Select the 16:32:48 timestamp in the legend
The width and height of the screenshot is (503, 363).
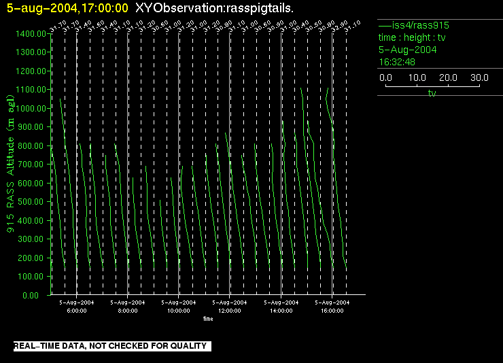(397, 62)
